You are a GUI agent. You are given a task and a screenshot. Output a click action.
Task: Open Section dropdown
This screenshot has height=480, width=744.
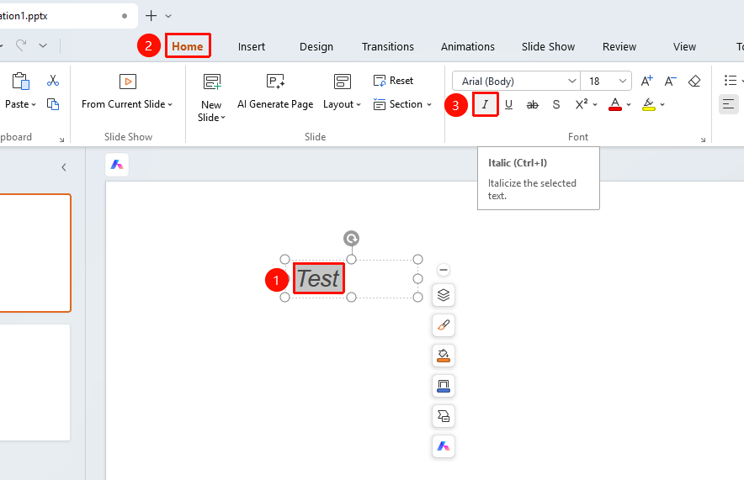click(402, 104)
